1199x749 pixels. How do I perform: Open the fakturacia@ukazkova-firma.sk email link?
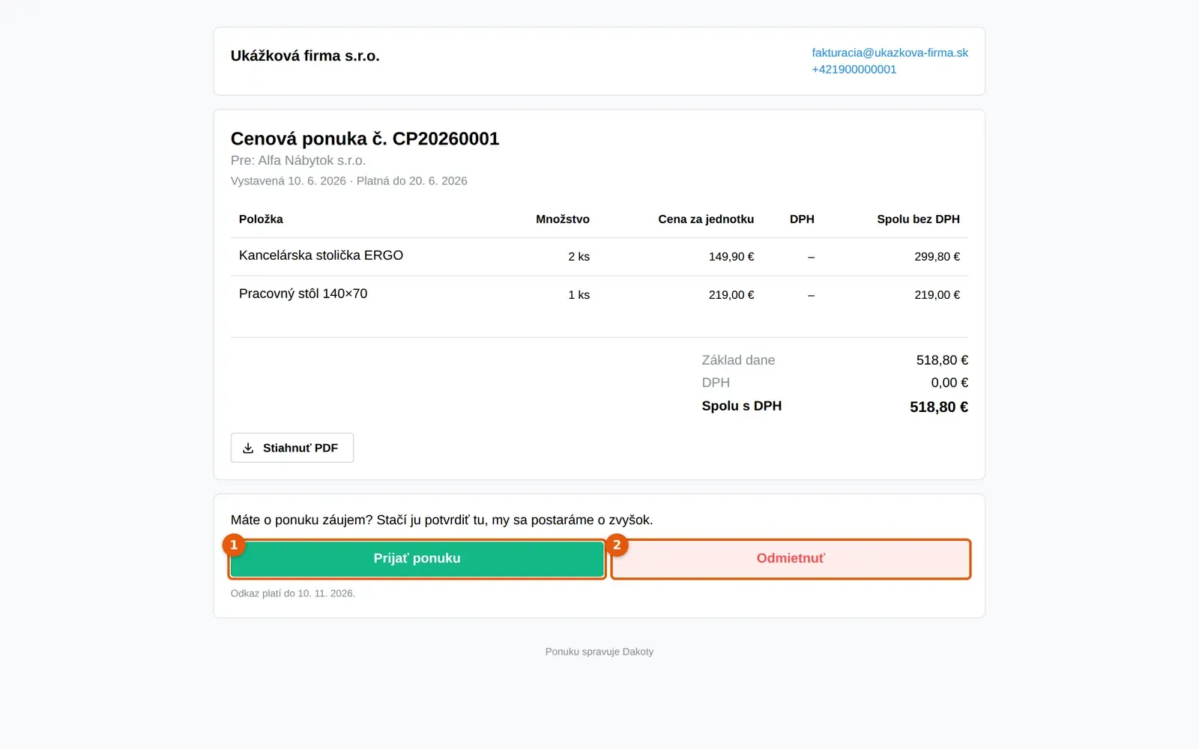pyautogui.click(x=890, y=52)
